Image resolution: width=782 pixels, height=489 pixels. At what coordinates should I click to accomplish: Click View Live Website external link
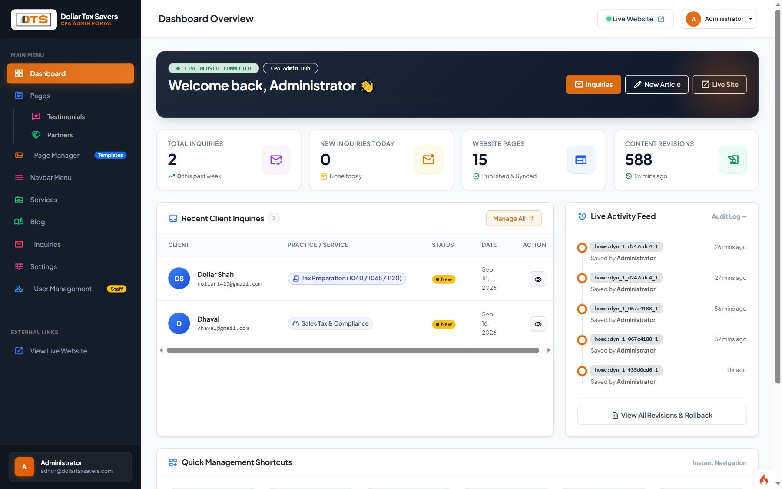pyautogui.click(x=70, y=351)
